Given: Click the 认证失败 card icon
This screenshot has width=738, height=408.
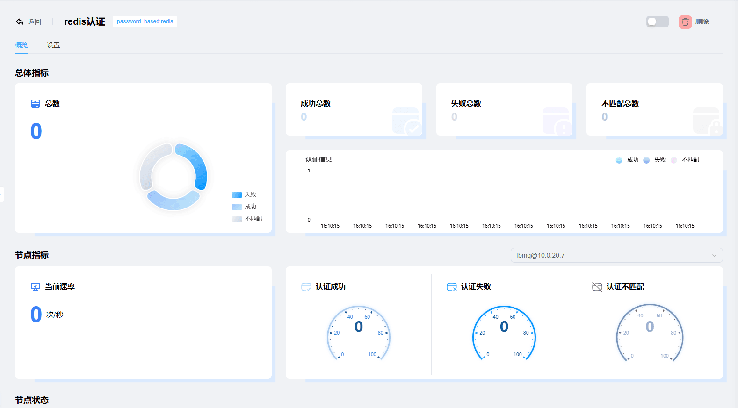Looking at the screenshot, I should coord(452,287).
